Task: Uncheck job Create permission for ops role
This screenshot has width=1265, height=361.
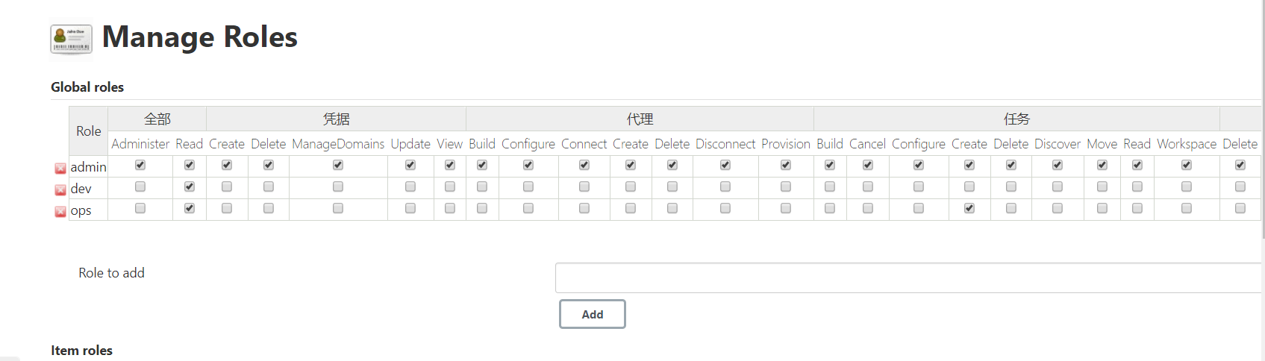Action: [969, 208]
